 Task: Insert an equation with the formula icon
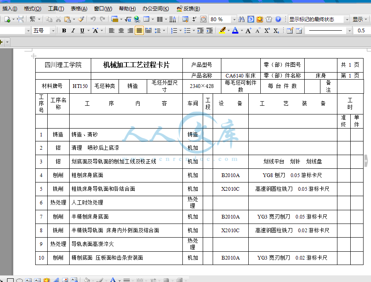click(x=128, y=19)
